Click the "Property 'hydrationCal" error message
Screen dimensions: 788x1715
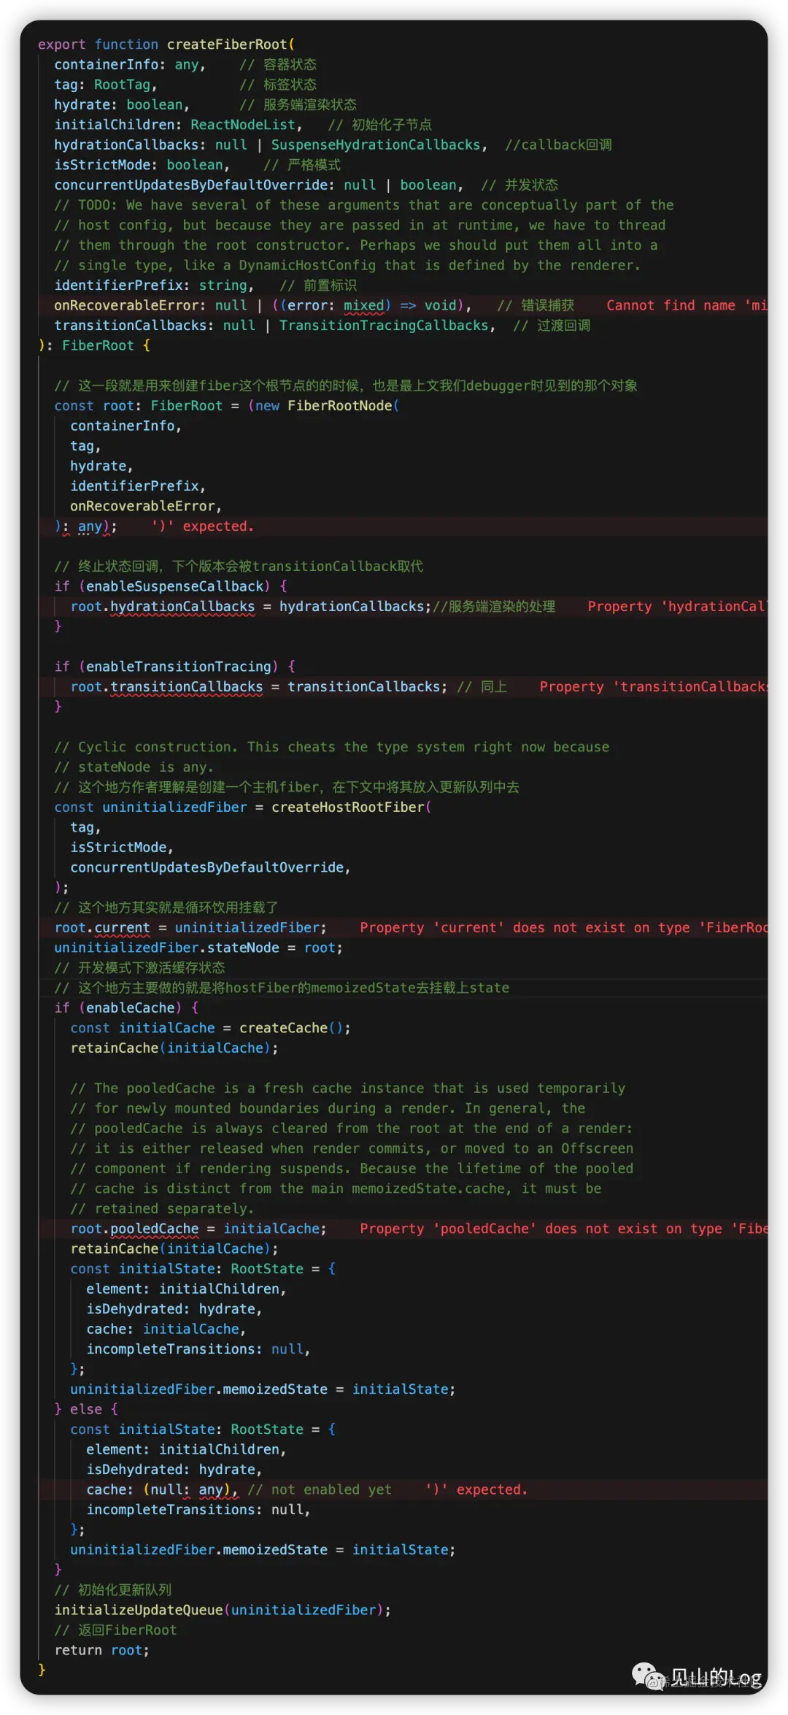click(x=677, y=607)
